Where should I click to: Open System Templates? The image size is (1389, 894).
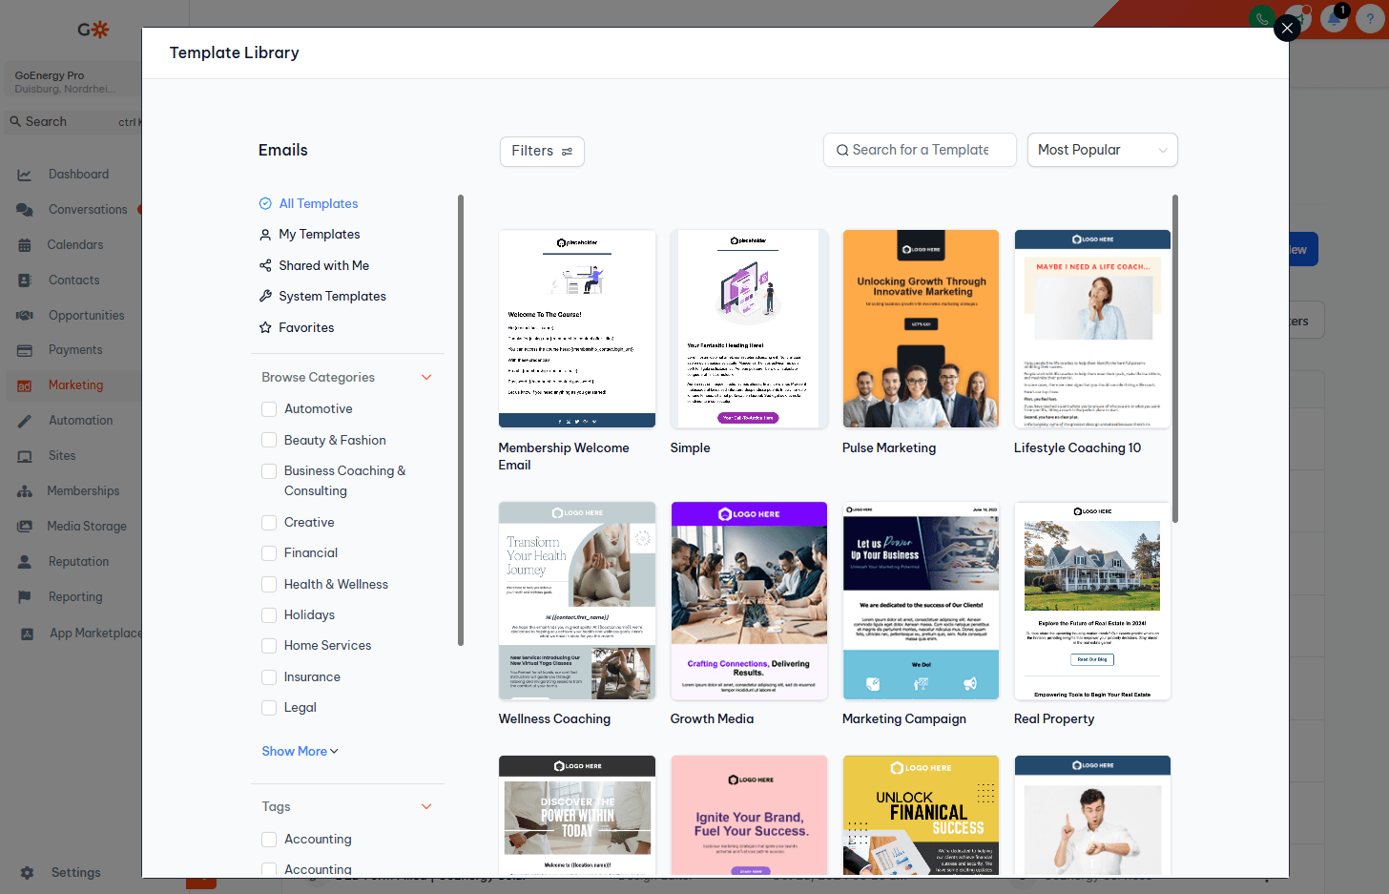pos(332,296)
